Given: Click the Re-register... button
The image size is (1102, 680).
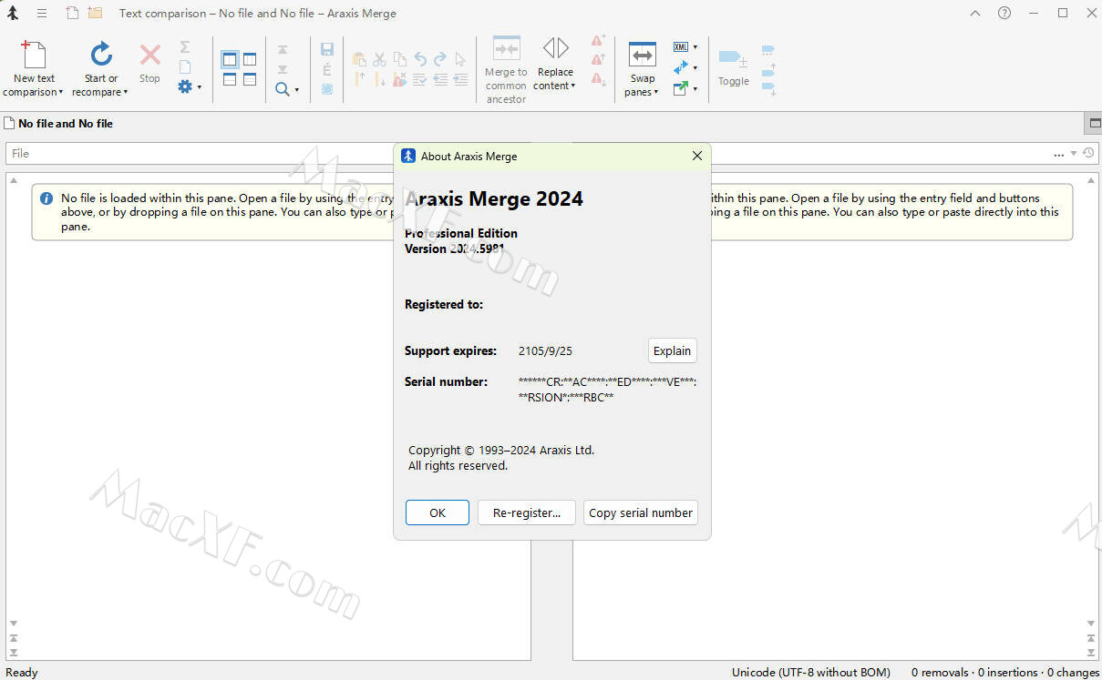Looking at the screenshot, I should 527,513.
